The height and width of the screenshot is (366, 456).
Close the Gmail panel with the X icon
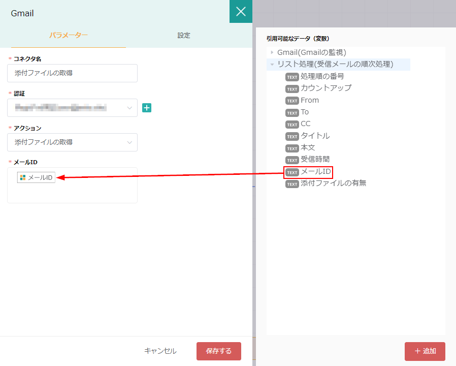[x=241, y=11]
